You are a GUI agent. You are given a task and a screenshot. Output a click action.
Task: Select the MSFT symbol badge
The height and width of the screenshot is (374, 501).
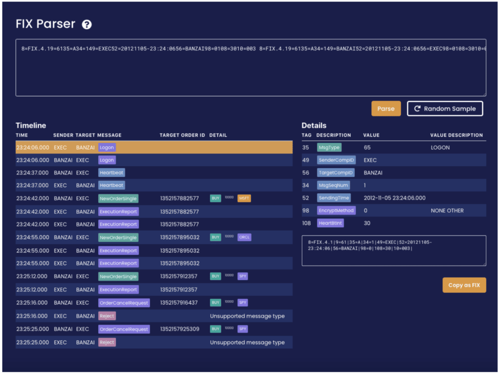point(244,198)
